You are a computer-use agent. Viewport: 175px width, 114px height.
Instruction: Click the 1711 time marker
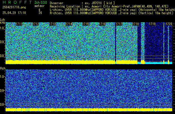point(19,24)
